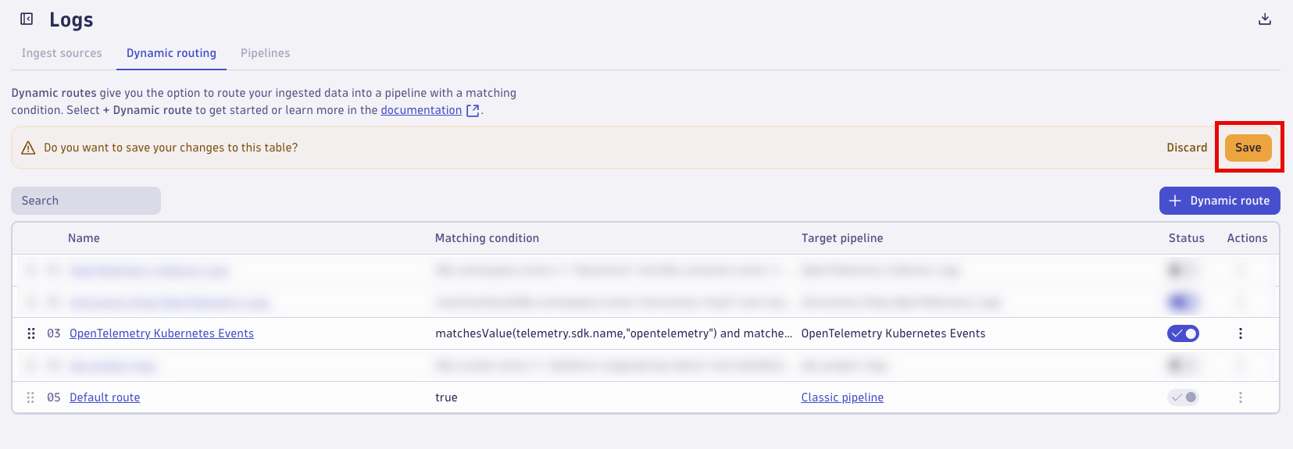Toggle the Default route status switch
Viewport: 1293px width, 449px height.
tap(1183, 397)
